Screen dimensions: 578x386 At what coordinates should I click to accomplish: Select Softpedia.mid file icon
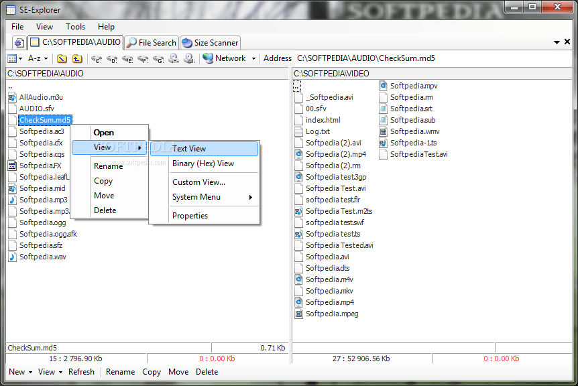tap(12, 188)
